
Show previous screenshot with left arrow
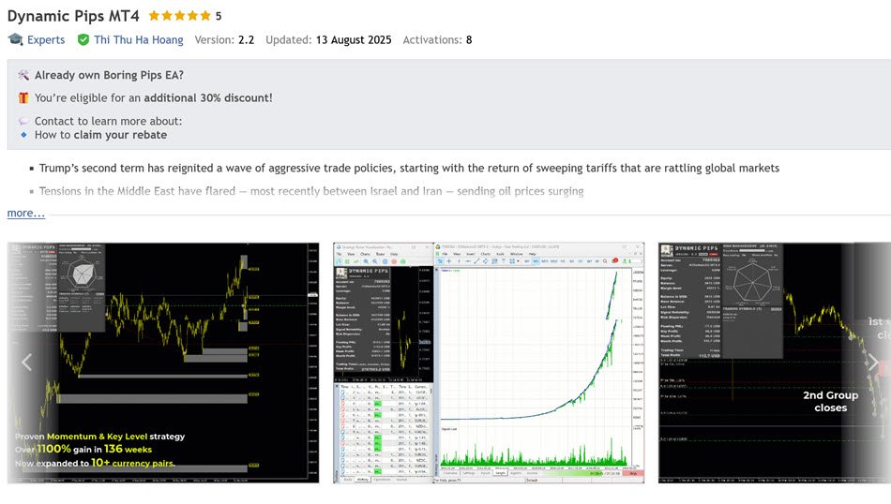[x=26, y=363]
